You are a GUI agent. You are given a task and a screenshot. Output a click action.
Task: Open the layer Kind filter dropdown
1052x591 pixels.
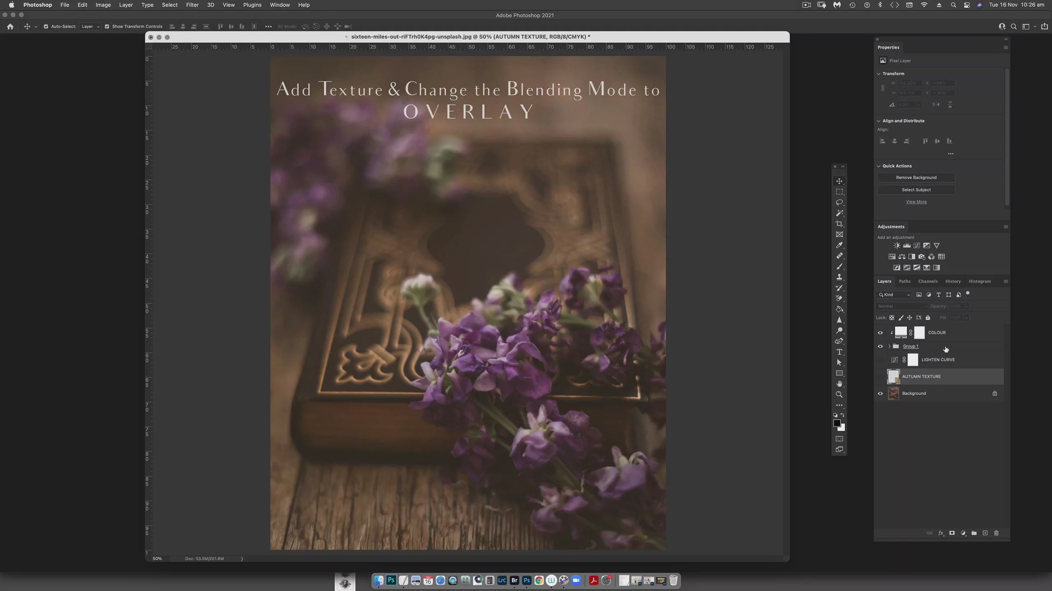coord(894,295)
